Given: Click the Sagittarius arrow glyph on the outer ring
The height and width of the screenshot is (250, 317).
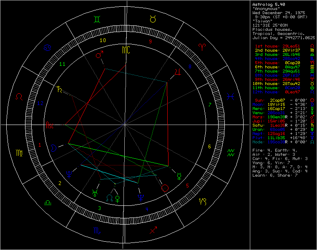Looking at the screenshot, I should [153, 230].
